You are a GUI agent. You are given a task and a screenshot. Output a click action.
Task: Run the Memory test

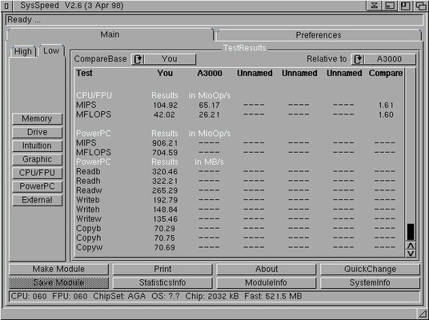tap(37, 118)
